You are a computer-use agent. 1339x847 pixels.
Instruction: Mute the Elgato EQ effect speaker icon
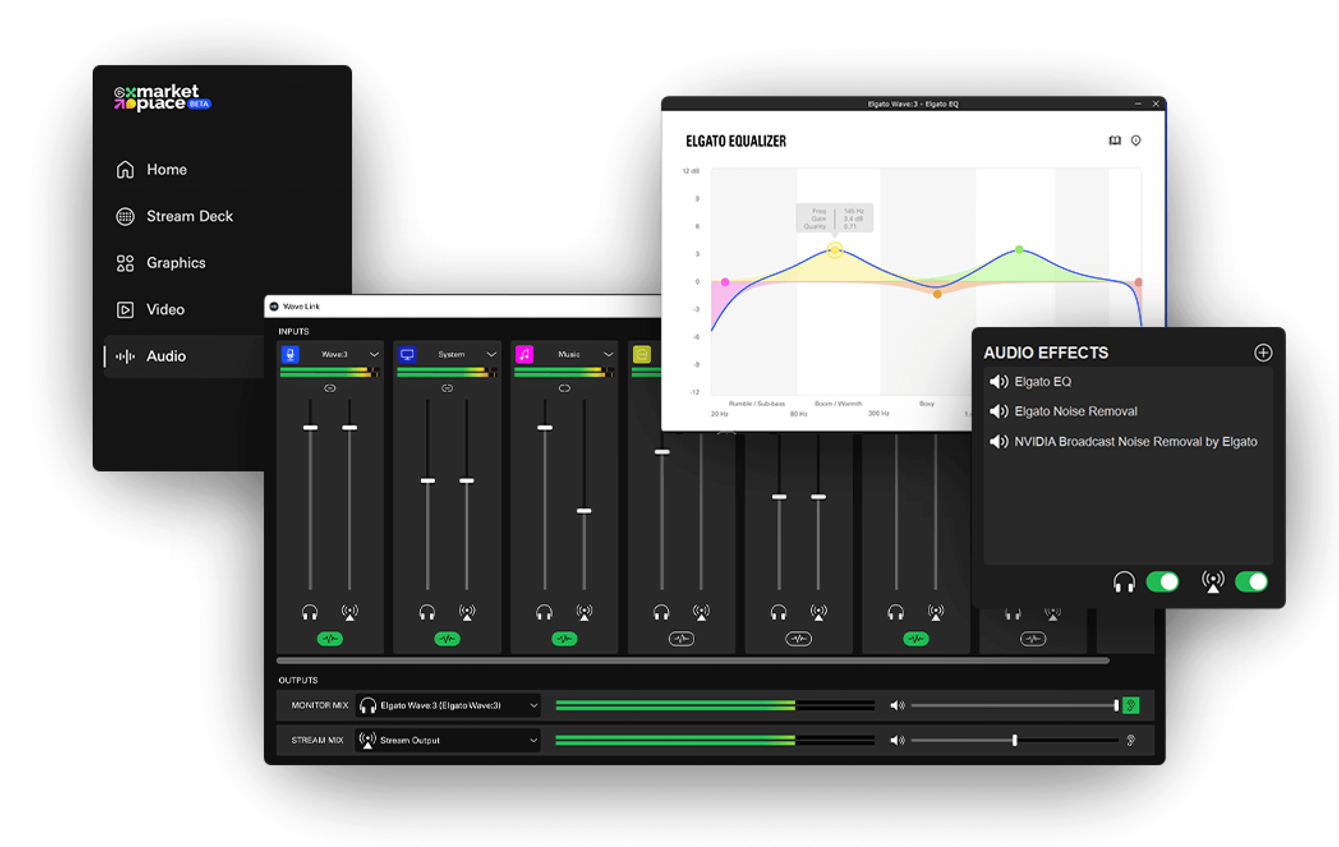[x=999, y=381]
